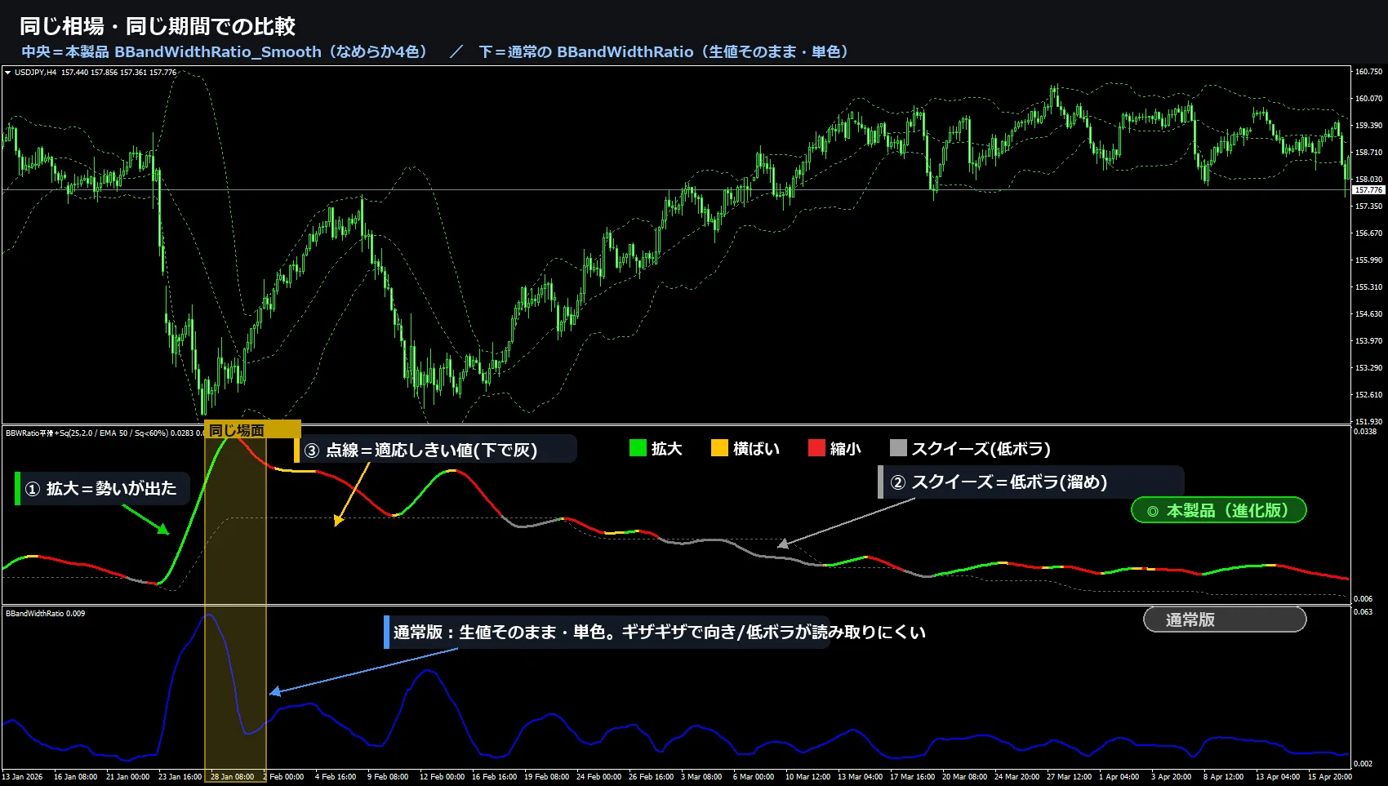Click the 159.390 price axis label
The image size is (1388, 786).
tap(1369, 126)
